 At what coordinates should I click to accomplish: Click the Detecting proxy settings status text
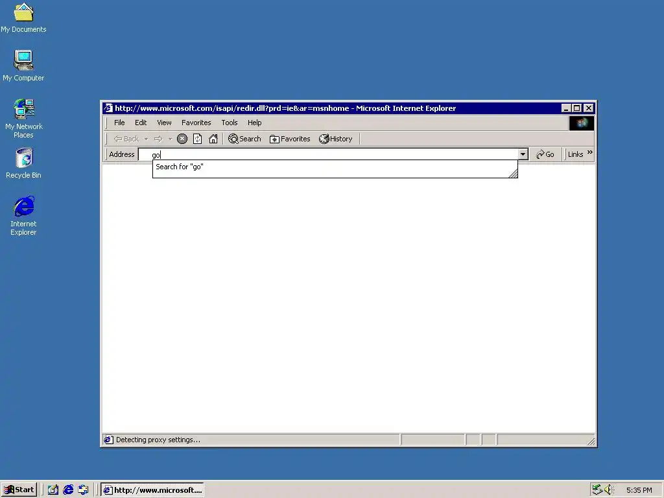tap(158, 440)
